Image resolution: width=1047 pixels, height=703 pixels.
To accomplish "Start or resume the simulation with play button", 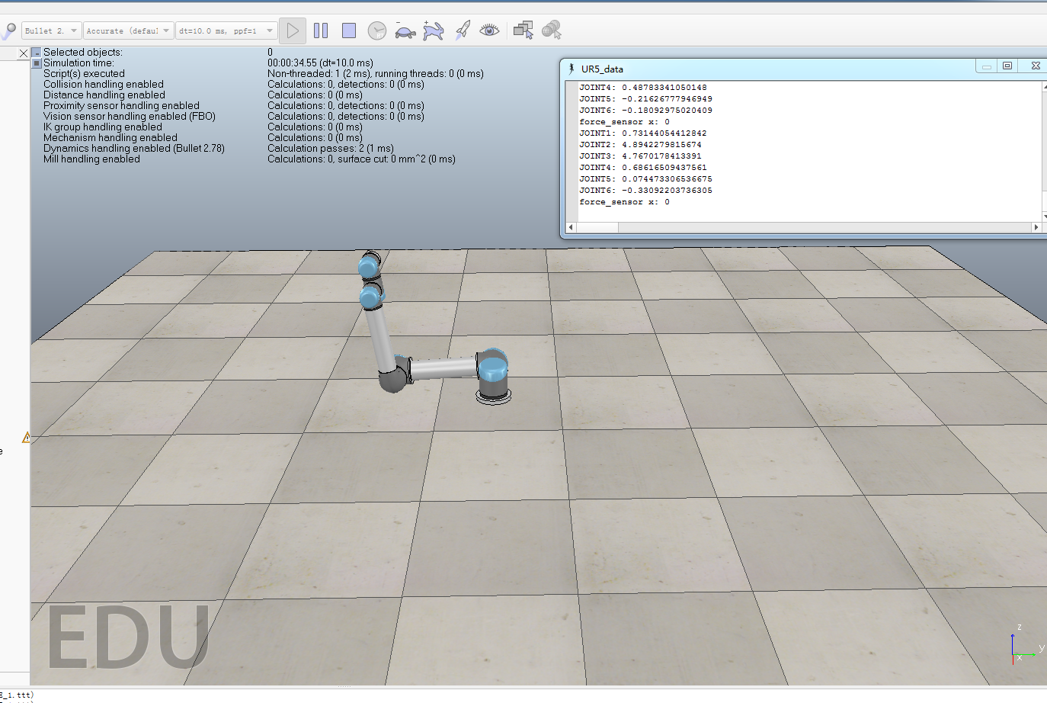I will tap(293, 30).
